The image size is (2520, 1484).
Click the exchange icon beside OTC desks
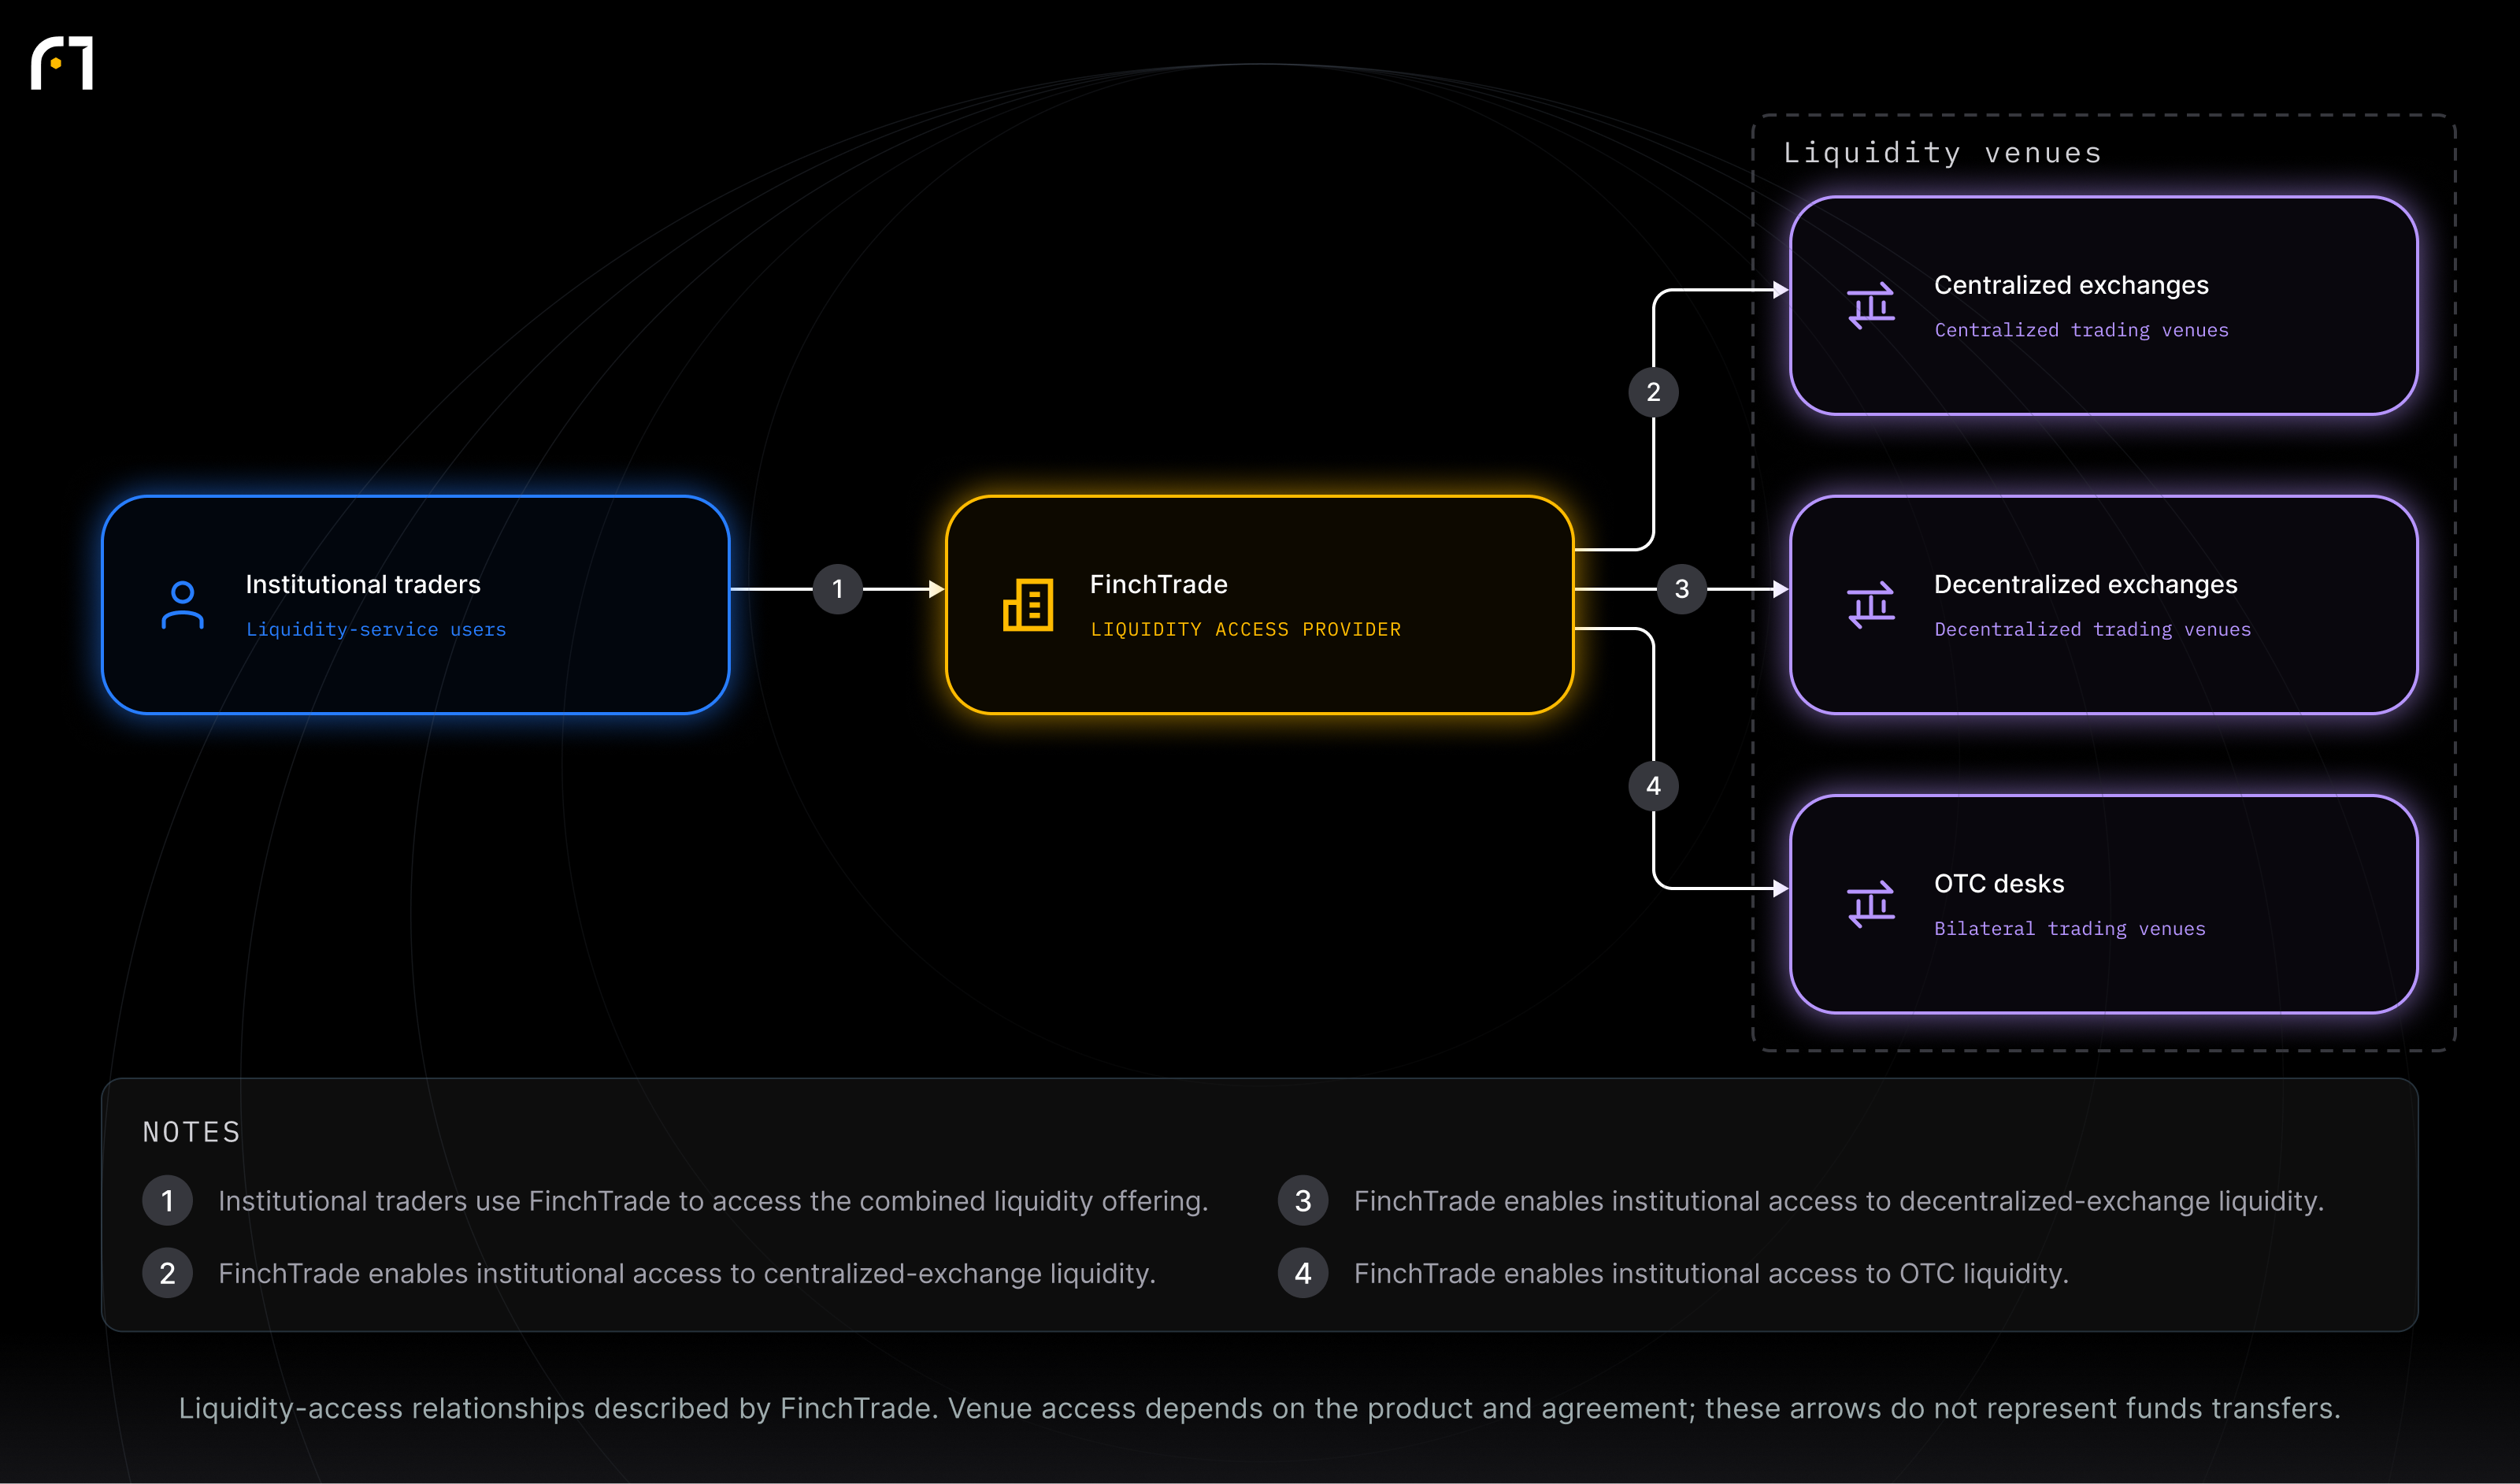click(x=1871, y=904)
